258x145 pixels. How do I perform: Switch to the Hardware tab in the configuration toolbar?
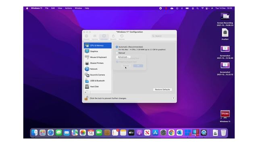tap(104, 37)
